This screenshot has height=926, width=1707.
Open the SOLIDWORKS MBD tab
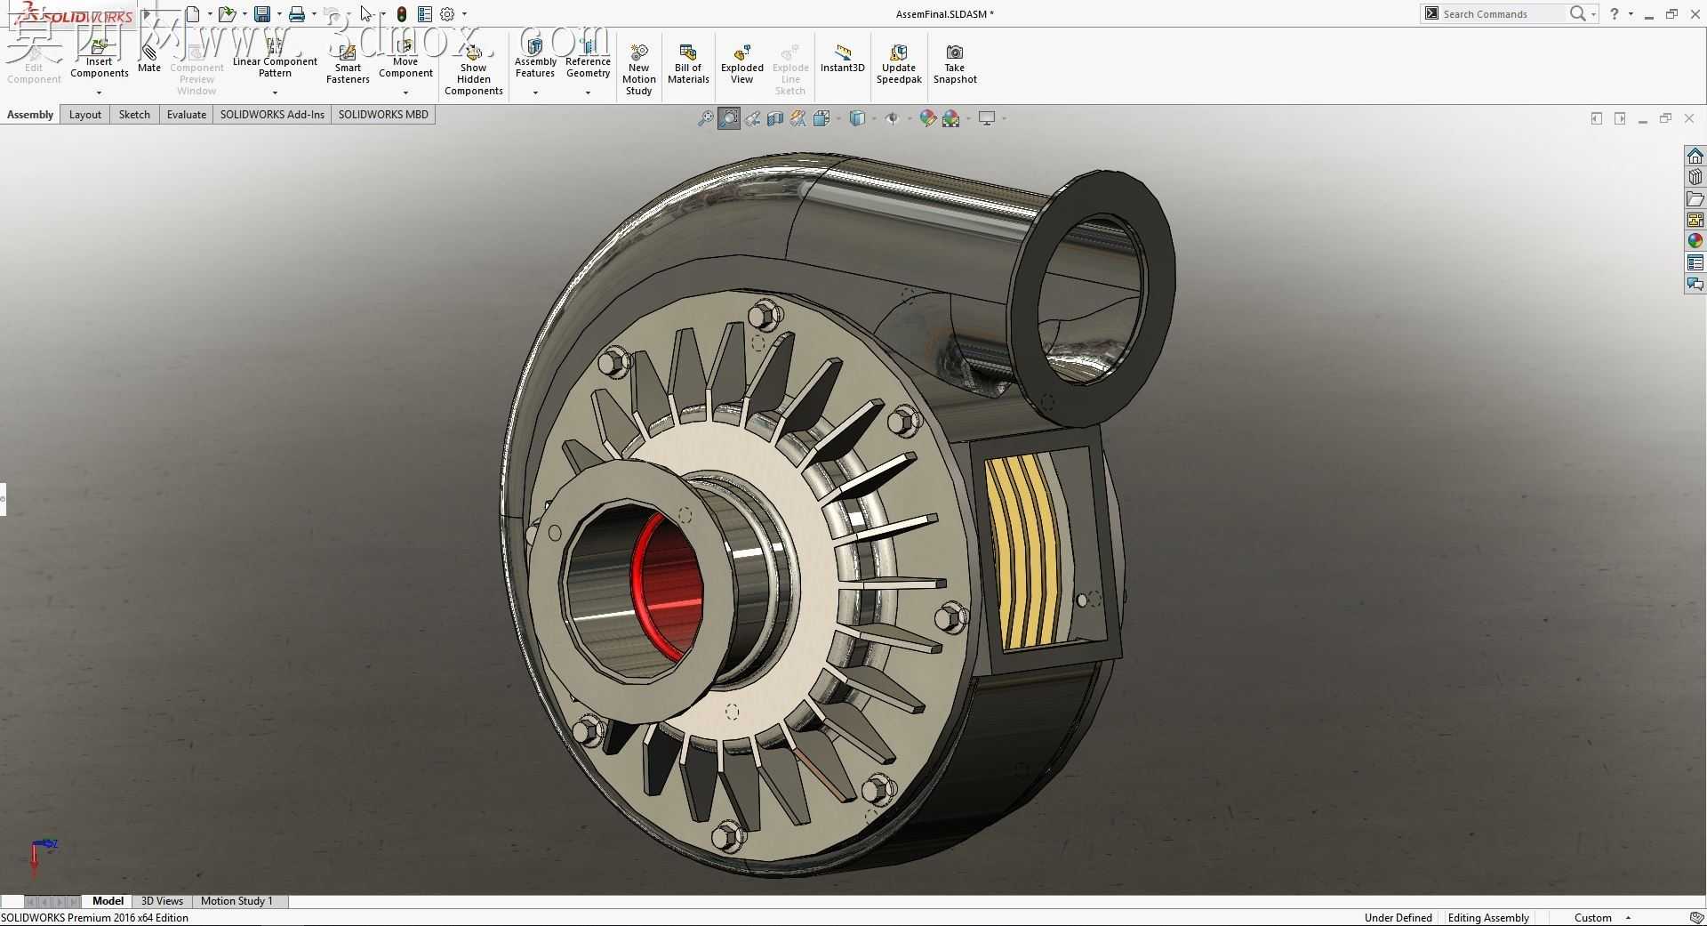pos(383,115)
